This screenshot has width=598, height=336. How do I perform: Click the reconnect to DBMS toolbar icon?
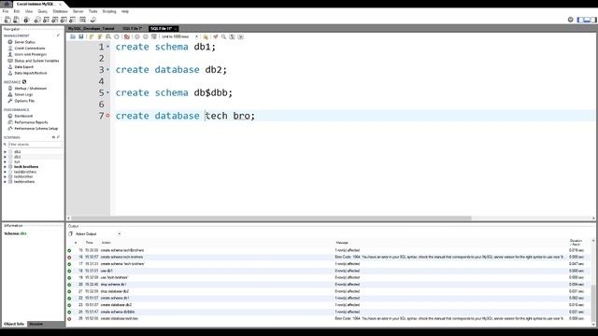click(x=93, y=20)
